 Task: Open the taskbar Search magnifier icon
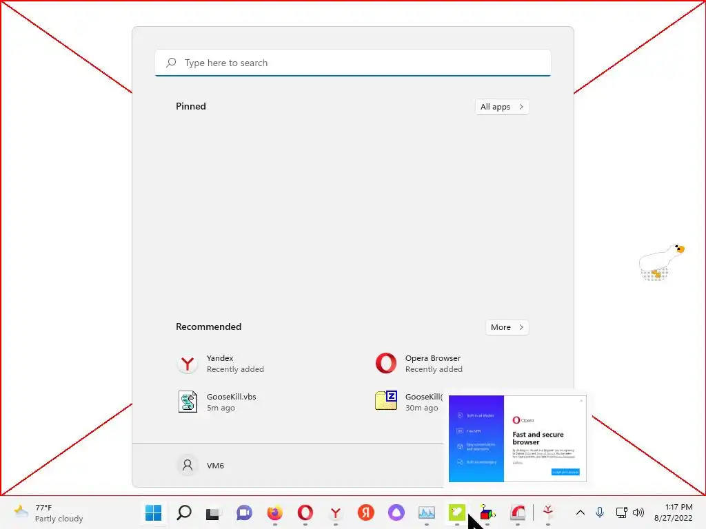tap(183, 512)
